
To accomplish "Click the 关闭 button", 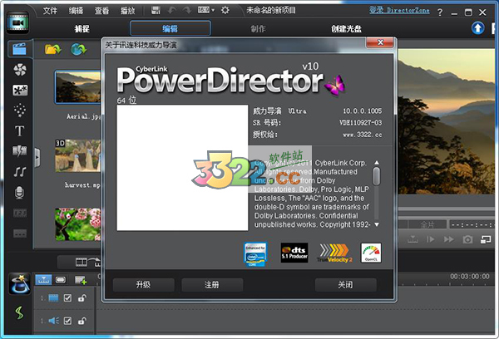I will [x=346, y=285].
